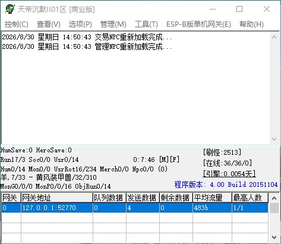Viewport: 281px width, 244px height.
Task: Click the Run17/3 Soc0/0 Usr0/14 status line
Action: [40, 159]
